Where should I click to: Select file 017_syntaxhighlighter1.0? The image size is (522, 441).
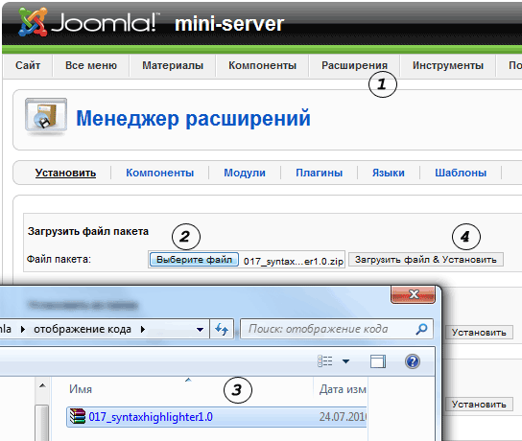point(217,417)
